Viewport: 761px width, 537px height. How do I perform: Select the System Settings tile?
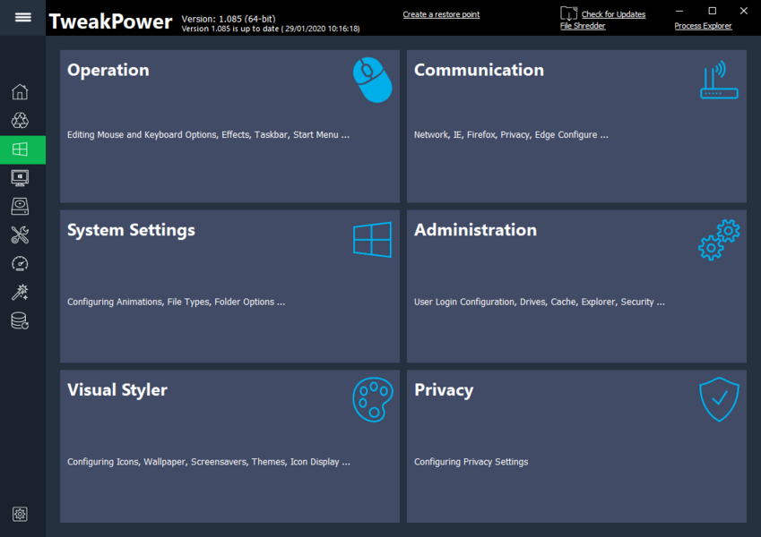(x=229, y=286)
